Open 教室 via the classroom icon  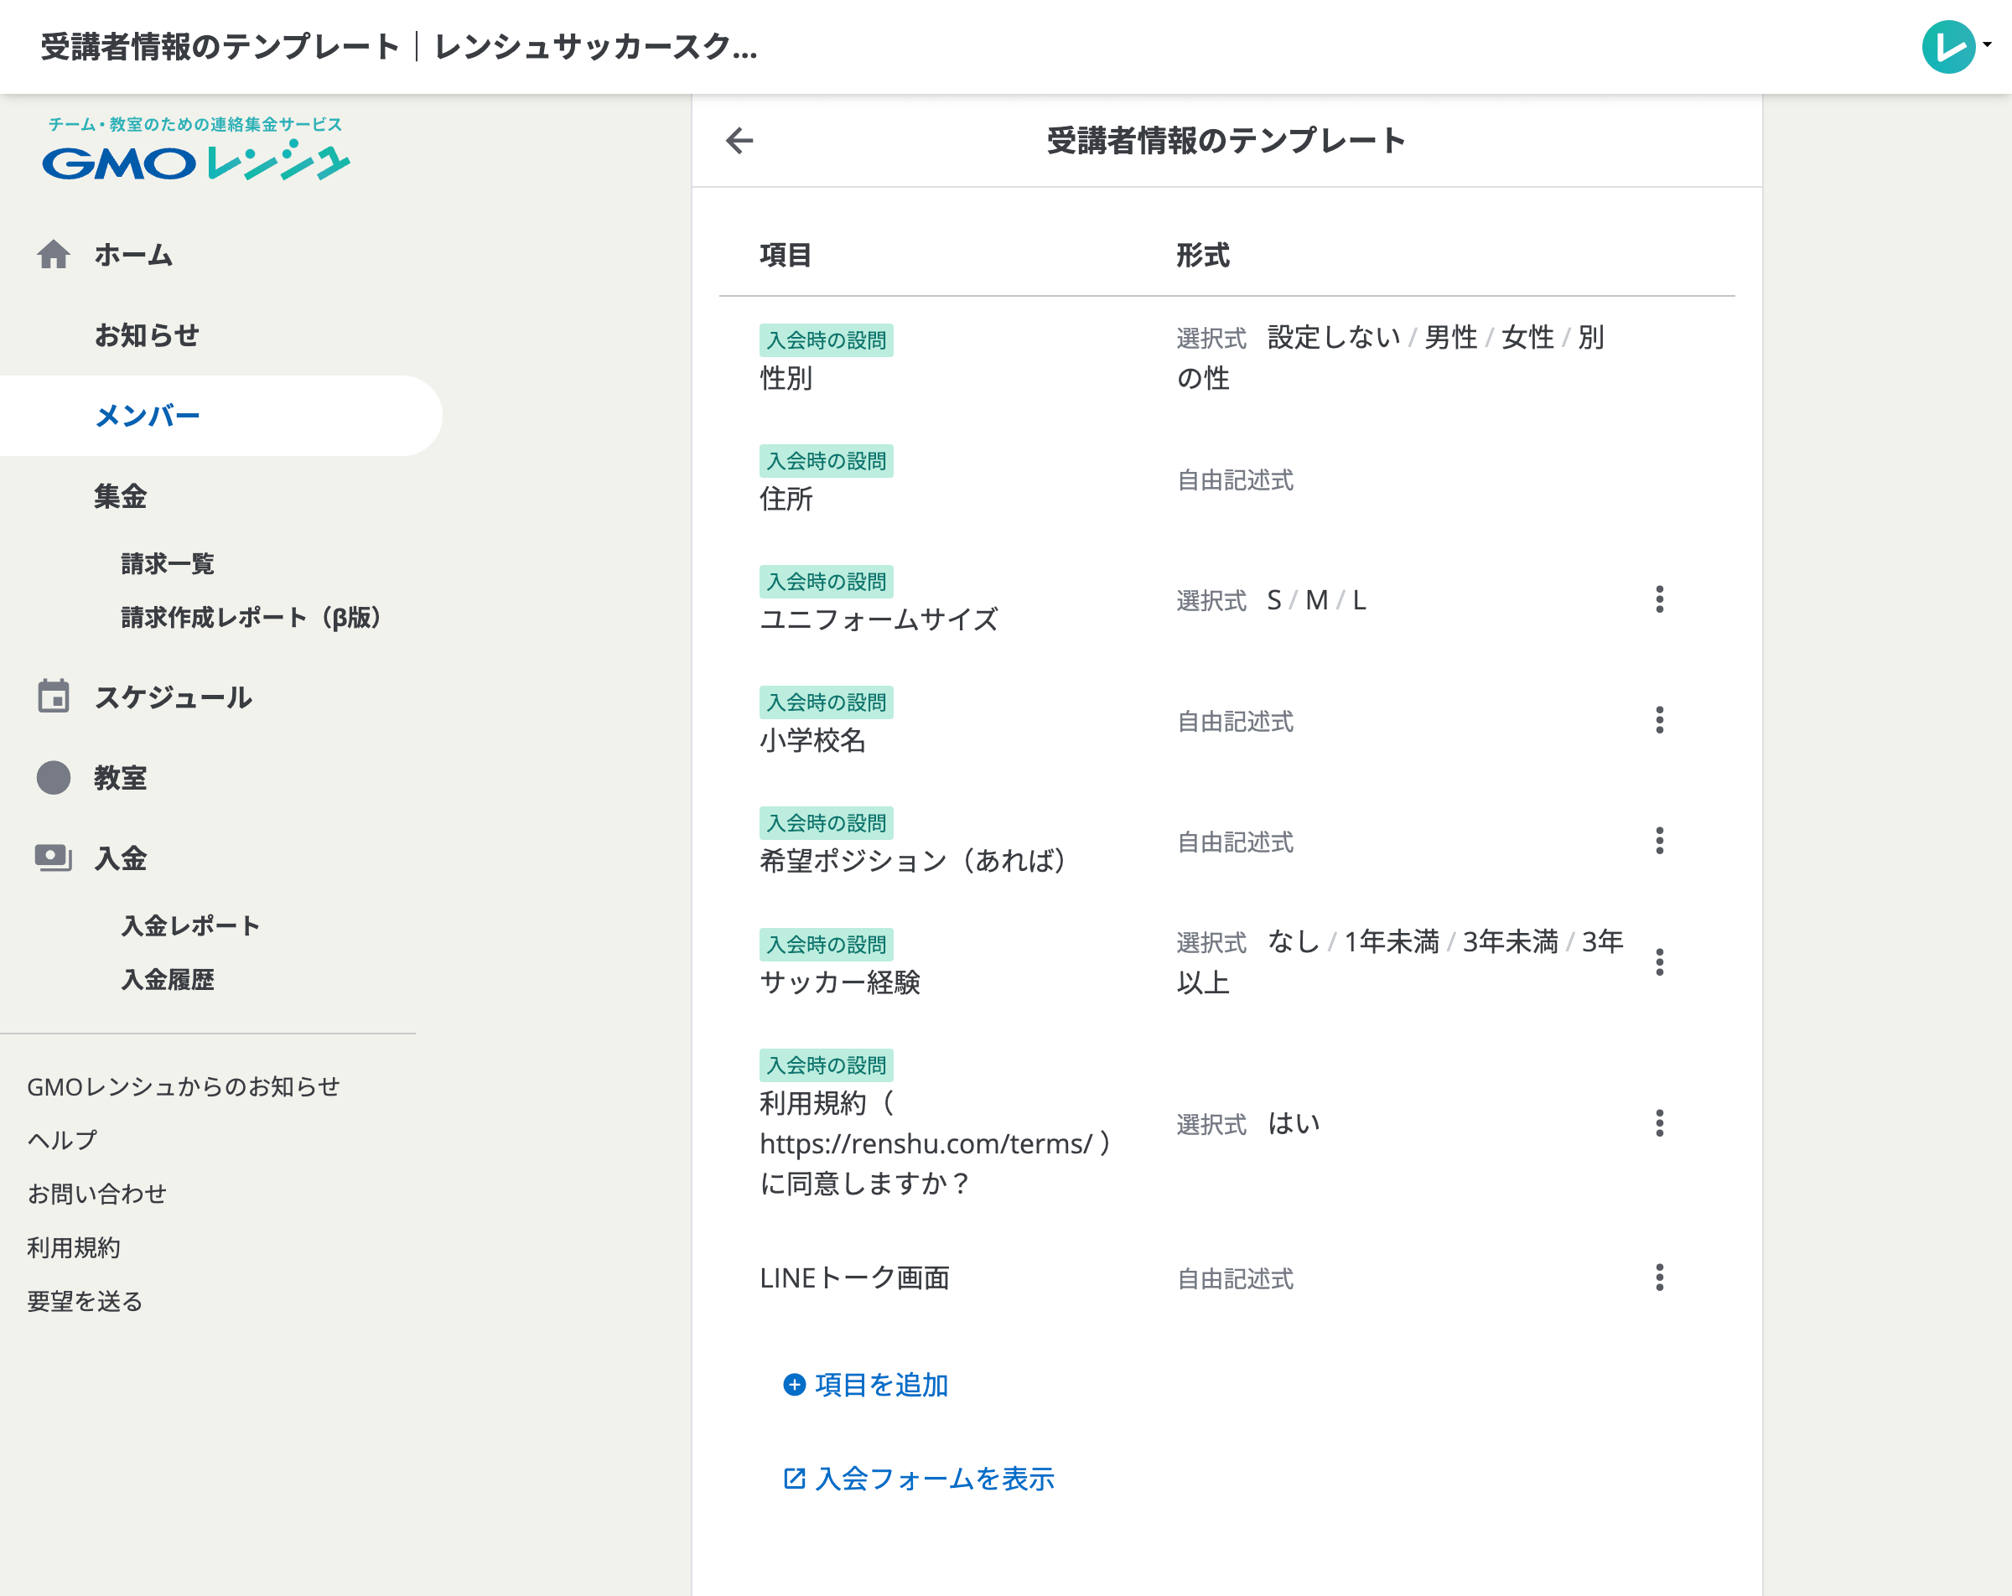tap(54, 776)
